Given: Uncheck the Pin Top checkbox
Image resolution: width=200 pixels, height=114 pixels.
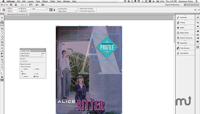Looking at the screenshot, I should pyautogui.click(x=23, y=74).
